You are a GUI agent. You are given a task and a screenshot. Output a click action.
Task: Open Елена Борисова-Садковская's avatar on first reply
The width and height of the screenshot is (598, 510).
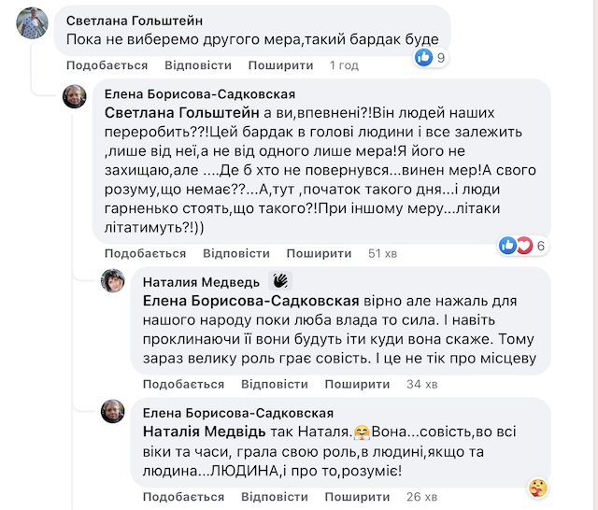pyautogui.click(x=75, y=96)
